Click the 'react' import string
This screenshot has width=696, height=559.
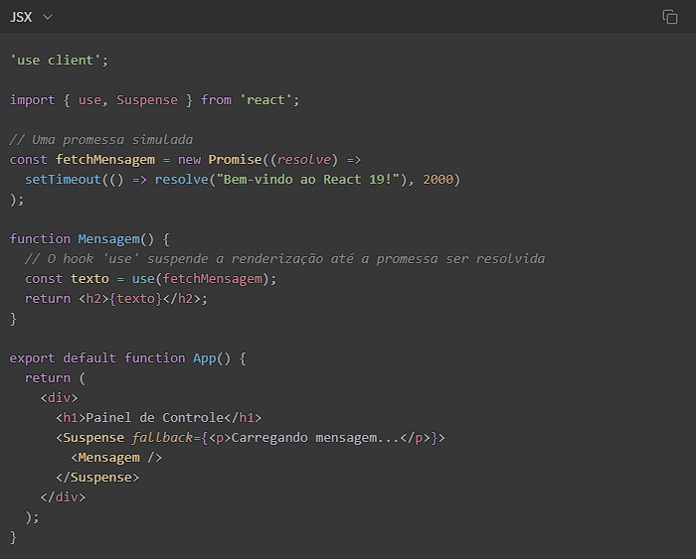(x=268, y=99)
